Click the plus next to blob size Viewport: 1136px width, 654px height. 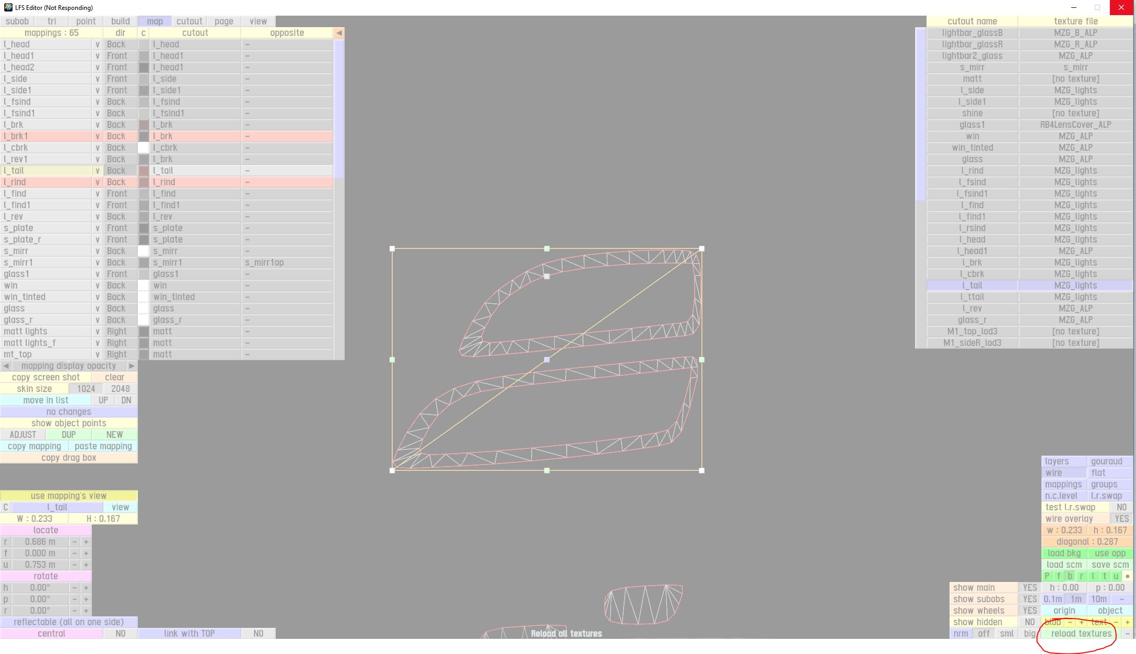1082,622
